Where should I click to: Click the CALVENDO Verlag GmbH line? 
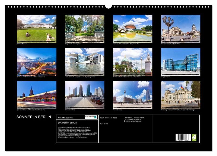[134, 118]
